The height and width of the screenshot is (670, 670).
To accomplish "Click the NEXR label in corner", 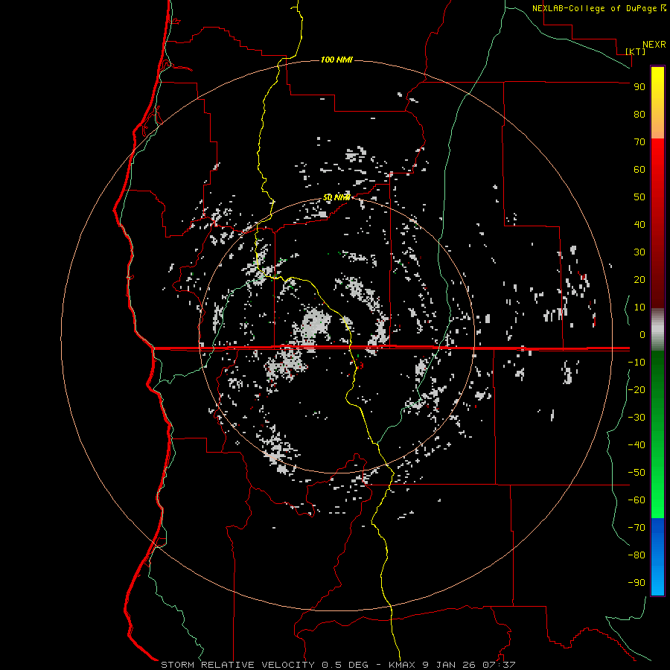I will [654, 45].
